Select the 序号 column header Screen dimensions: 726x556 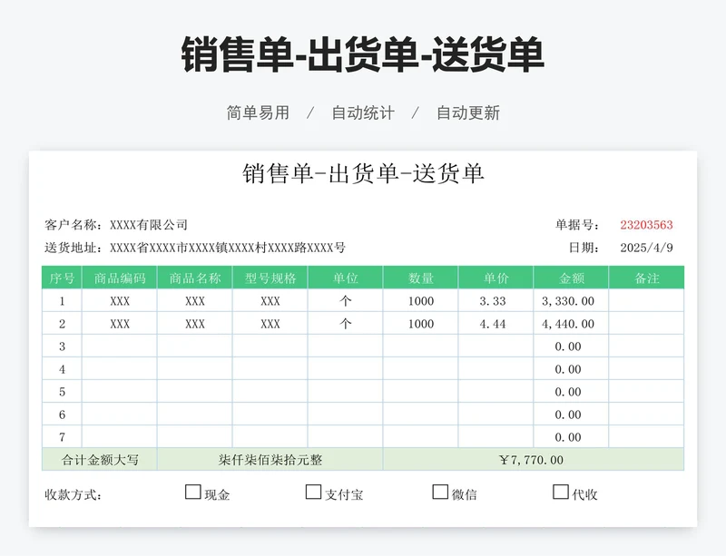coord(62,278)
